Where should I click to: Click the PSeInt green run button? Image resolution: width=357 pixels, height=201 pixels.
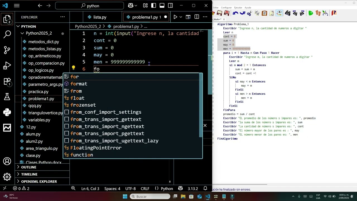[311, 13]
